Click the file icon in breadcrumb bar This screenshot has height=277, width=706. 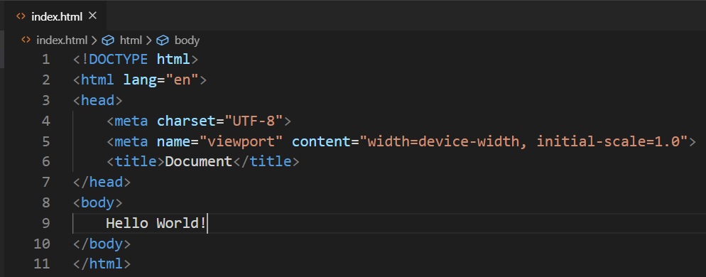26,40
